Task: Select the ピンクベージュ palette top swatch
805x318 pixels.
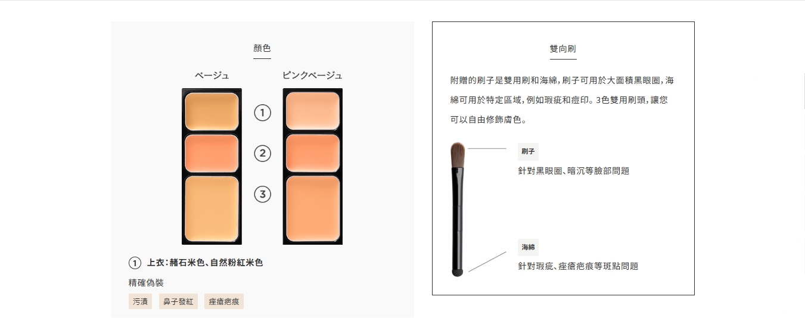Action: pyautogui.click(x=313, y=111)
